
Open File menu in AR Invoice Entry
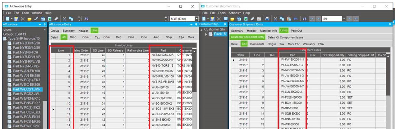pos(9,13)
